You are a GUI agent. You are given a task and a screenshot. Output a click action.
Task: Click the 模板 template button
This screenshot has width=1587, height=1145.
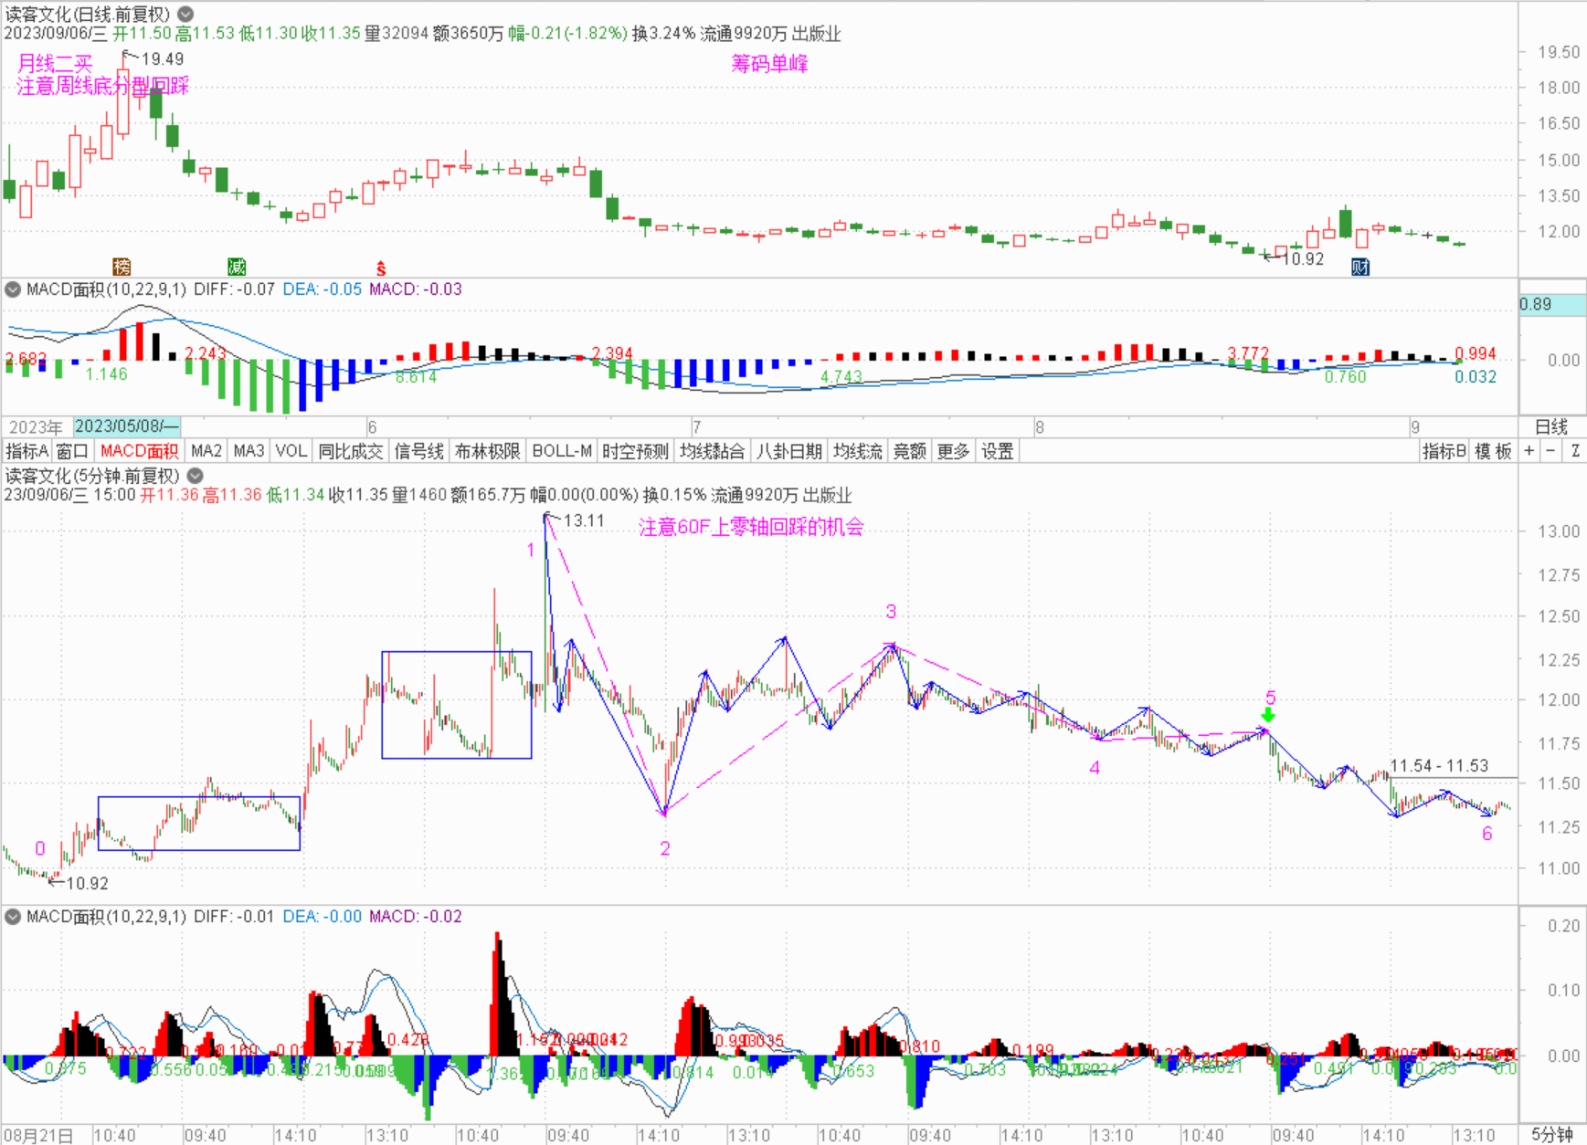(1493, 451)
